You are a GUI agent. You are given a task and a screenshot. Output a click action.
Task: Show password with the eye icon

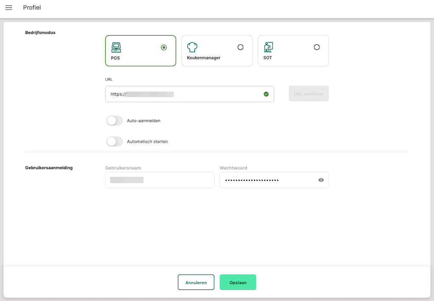pos(321,180)
